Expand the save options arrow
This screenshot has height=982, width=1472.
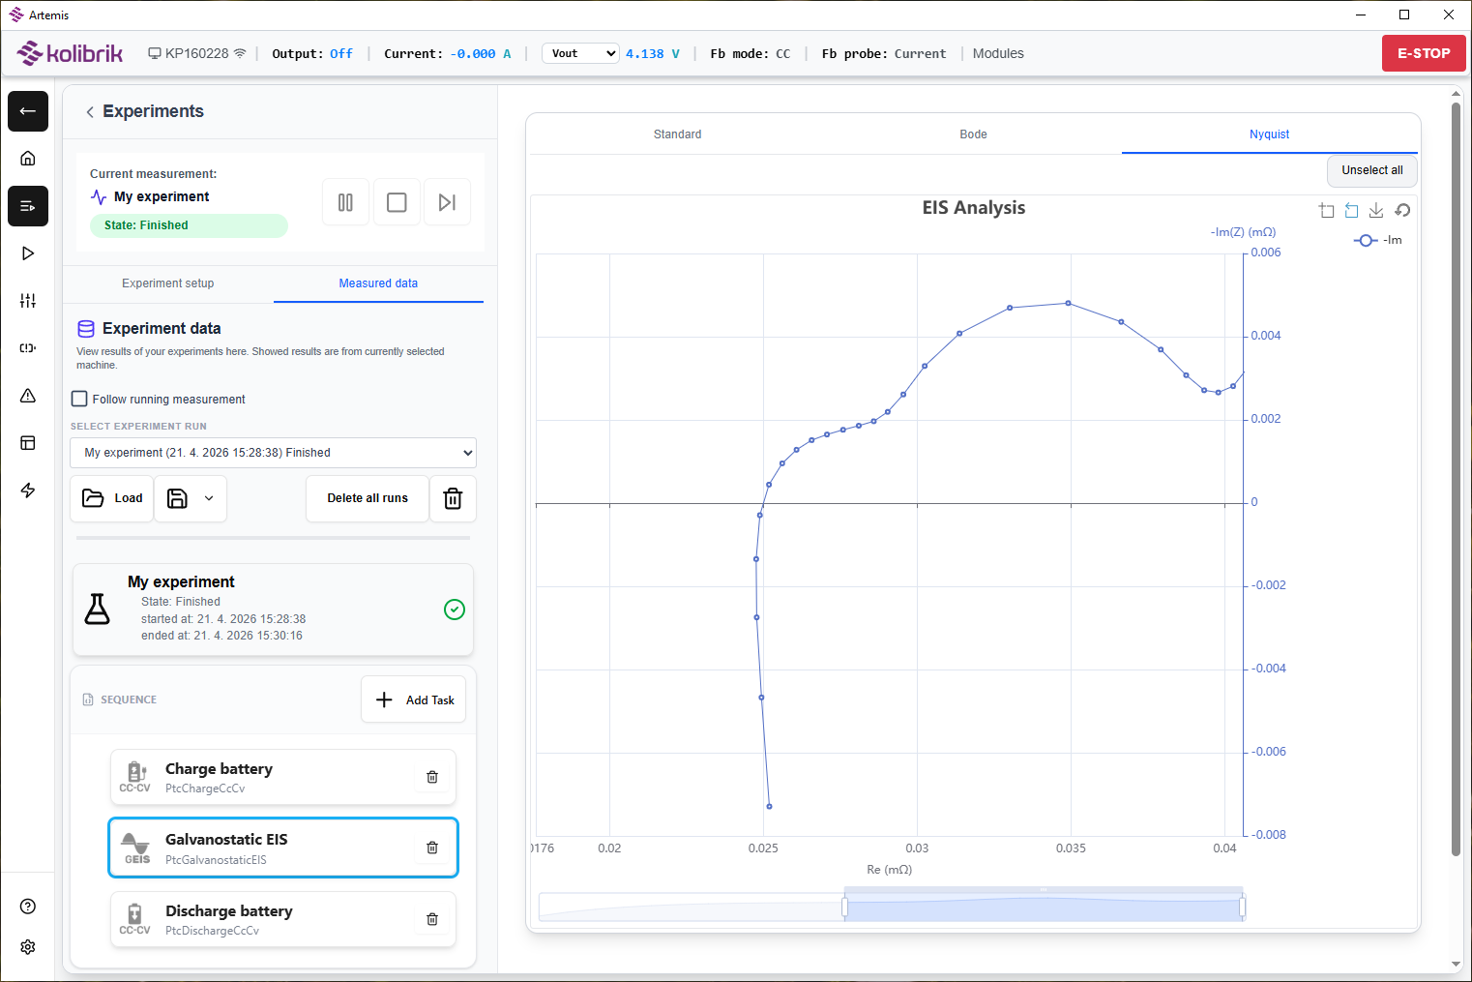209,498
